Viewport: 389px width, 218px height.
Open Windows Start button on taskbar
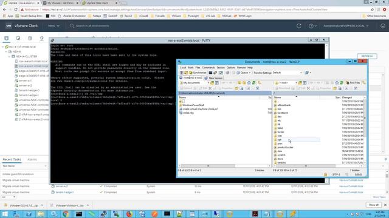click(5, 214)
